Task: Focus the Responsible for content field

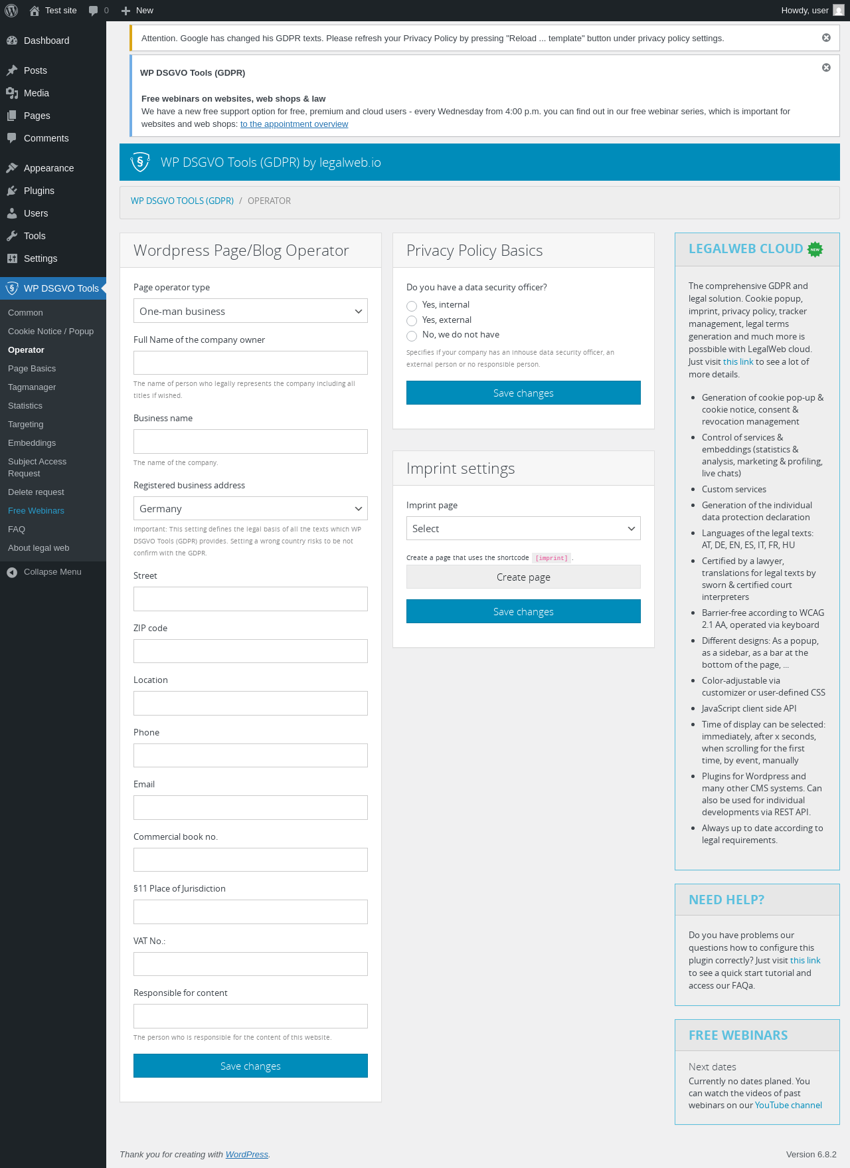Action: (x=250, y=1016)
